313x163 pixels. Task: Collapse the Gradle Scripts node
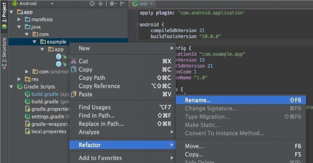pos(11,87)
